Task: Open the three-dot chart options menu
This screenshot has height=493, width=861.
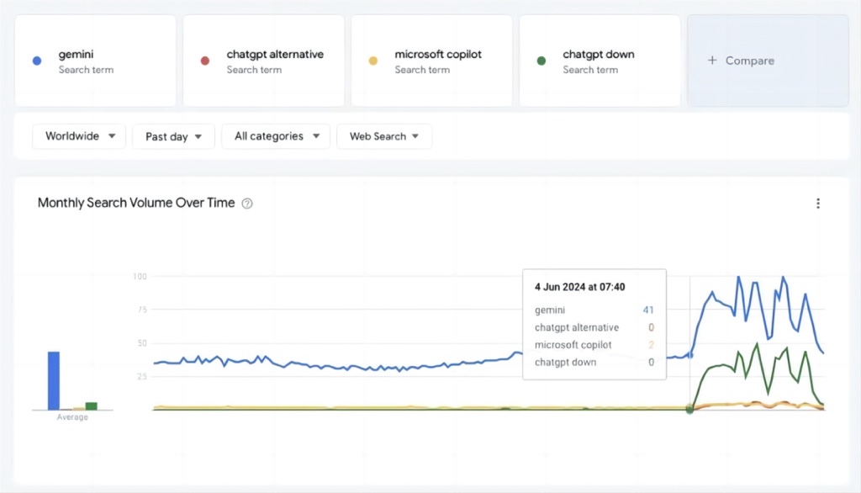Action: point(818,204)
